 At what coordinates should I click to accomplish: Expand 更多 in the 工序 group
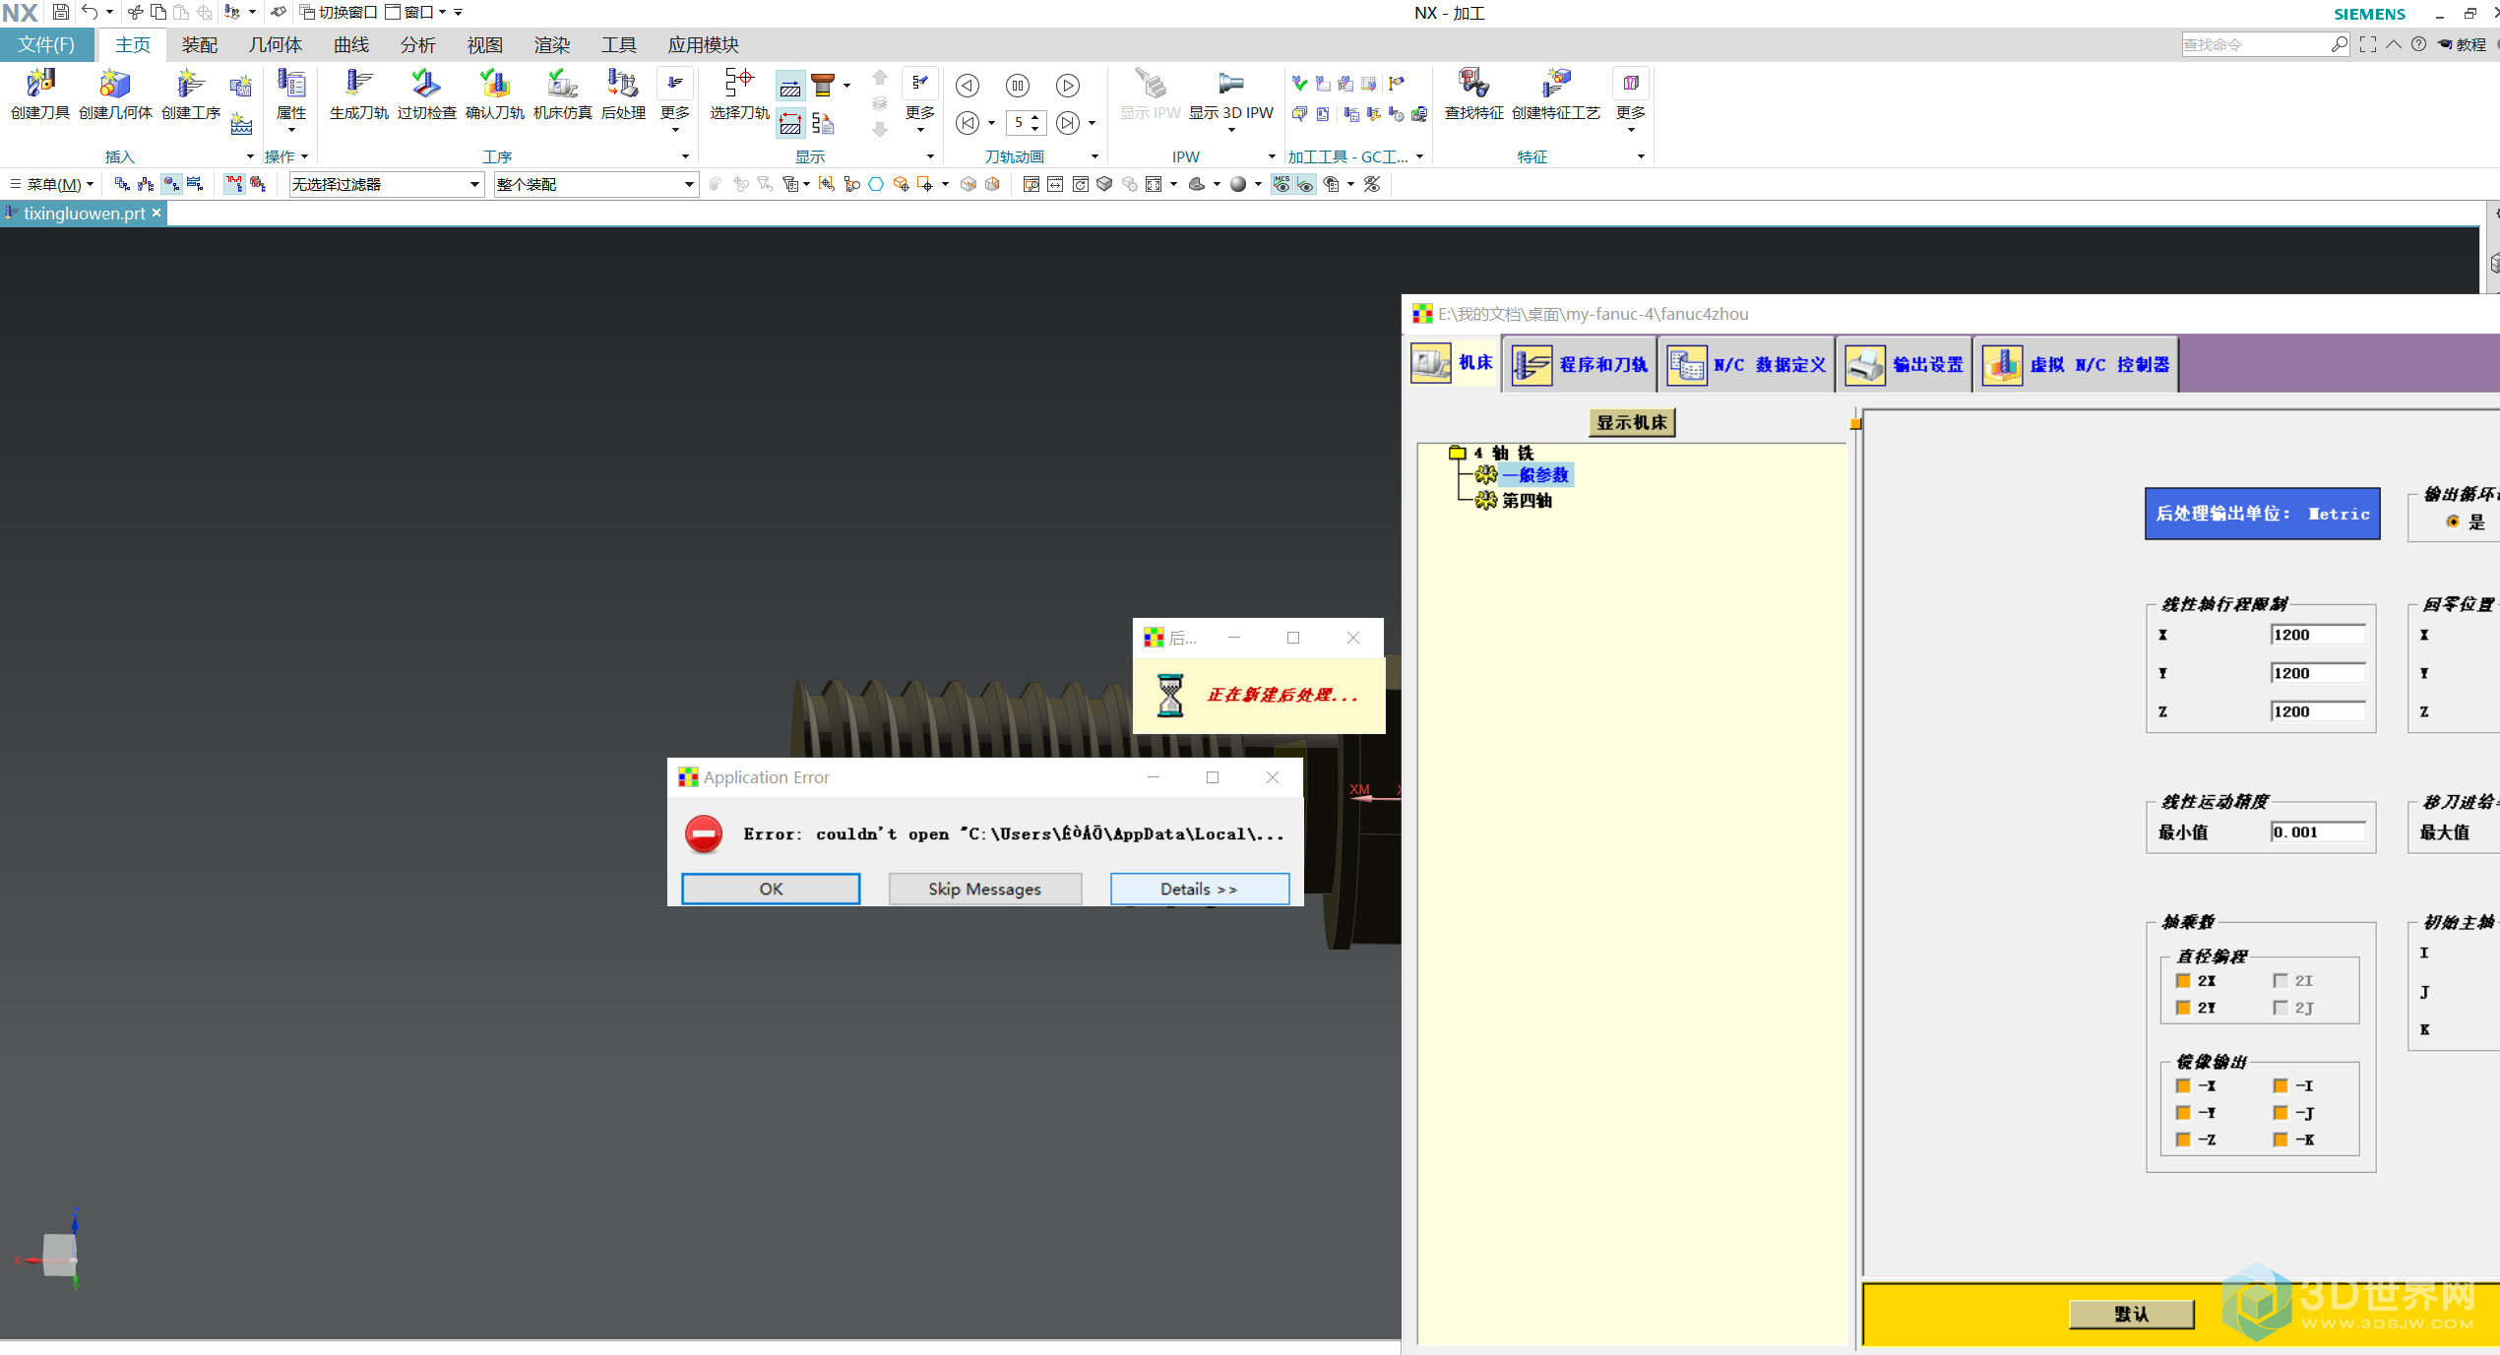pos(675,102)
